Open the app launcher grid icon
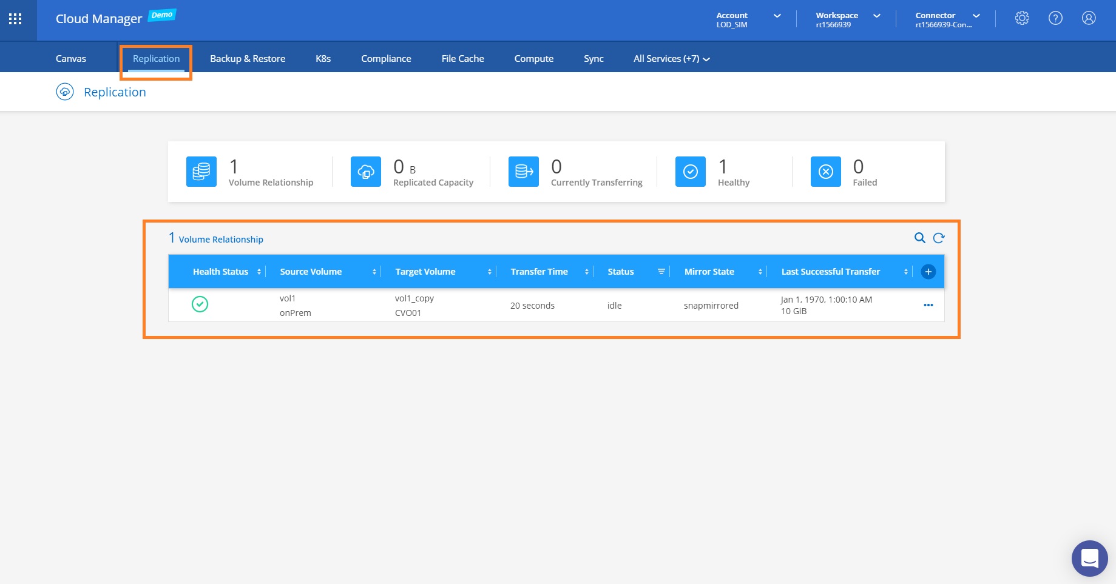 (x=15, y=19)
